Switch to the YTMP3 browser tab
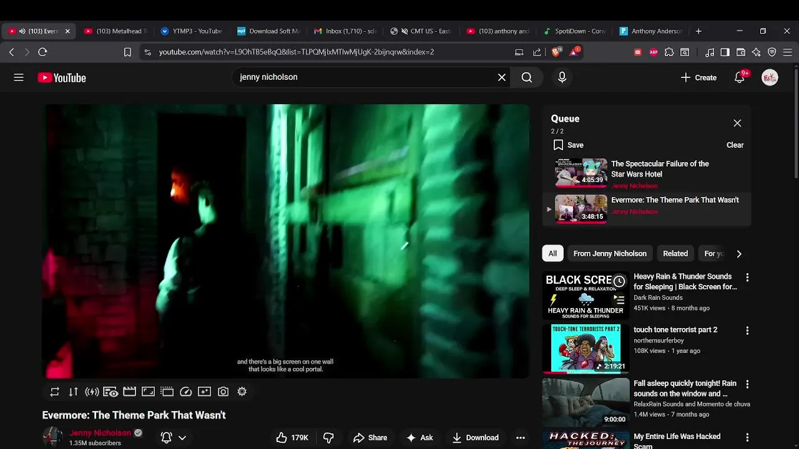The width and height of the screenshot is (799, 449). 192,31
